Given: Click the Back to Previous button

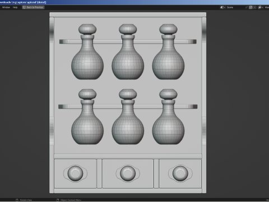Looking at the screenshot, I should (33, 7).
